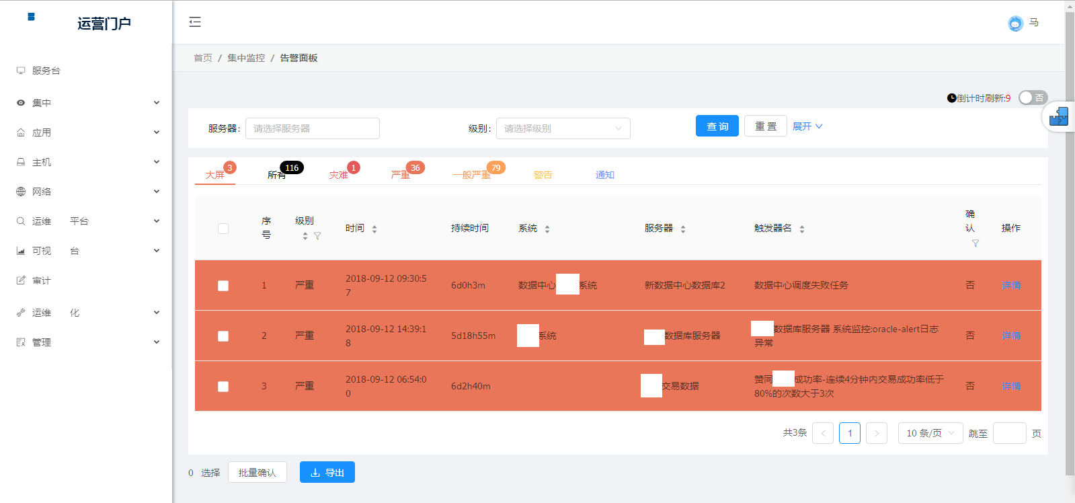Image resolution: width=1075 pixels, height=503 pixels.
Task: Check the checkbox for row 1
Action: 223,286
